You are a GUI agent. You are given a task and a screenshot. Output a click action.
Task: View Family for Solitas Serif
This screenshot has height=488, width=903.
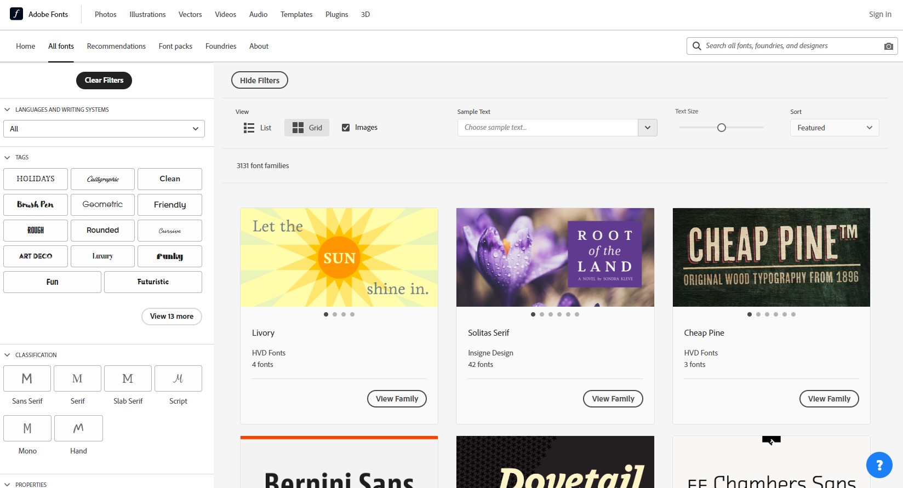tap(613, 399)
